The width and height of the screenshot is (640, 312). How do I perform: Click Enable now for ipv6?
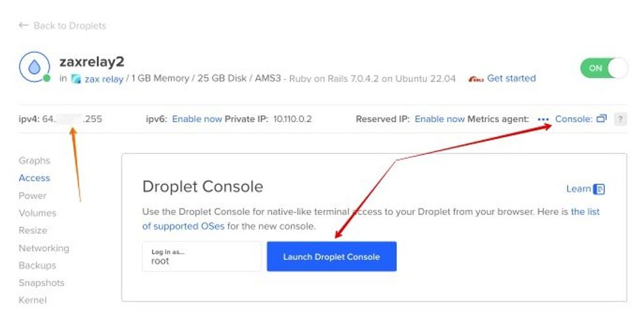coord(197,119)
